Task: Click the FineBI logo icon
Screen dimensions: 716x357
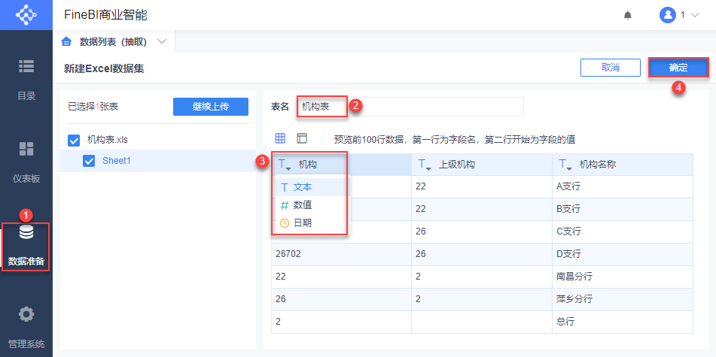Action: tap(26, 15)
